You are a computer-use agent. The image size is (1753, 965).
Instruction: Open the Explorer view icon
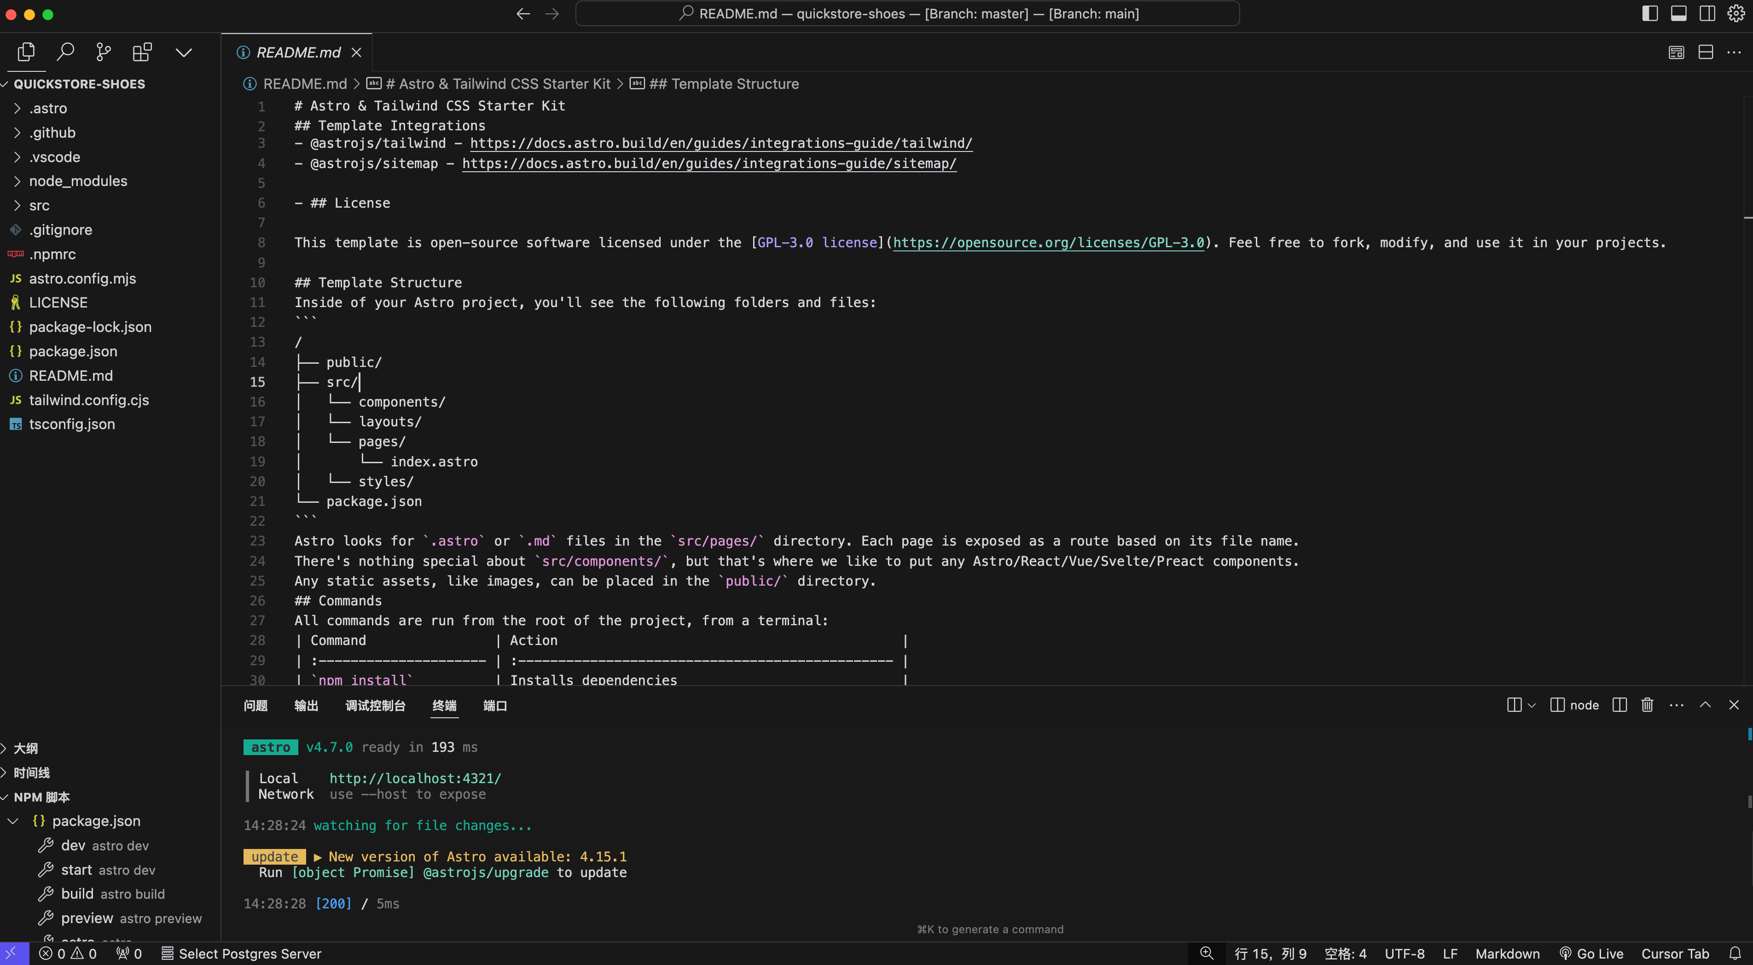point(26,52)
